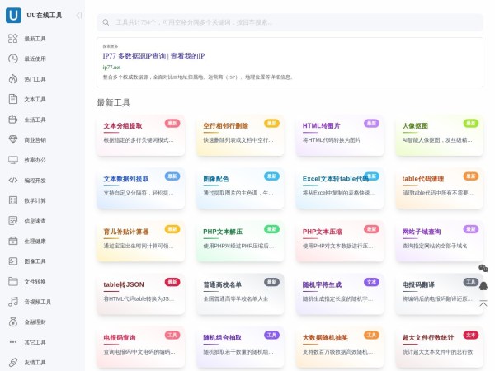The height and width of the screenshot is (371, 495).
Task: Collapse the sidebar with the chevron icon
Action: pyautogui.click(x=79, y=16)
